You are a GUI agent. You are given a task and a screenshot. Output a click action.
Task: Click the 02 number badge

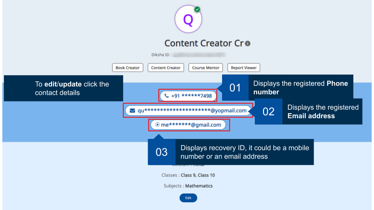point(268,112)
